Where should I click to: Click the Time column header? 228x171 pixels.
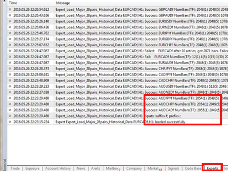(31, 3)
